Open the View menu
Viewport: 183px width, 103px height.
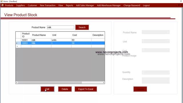[x=61, y=5]
